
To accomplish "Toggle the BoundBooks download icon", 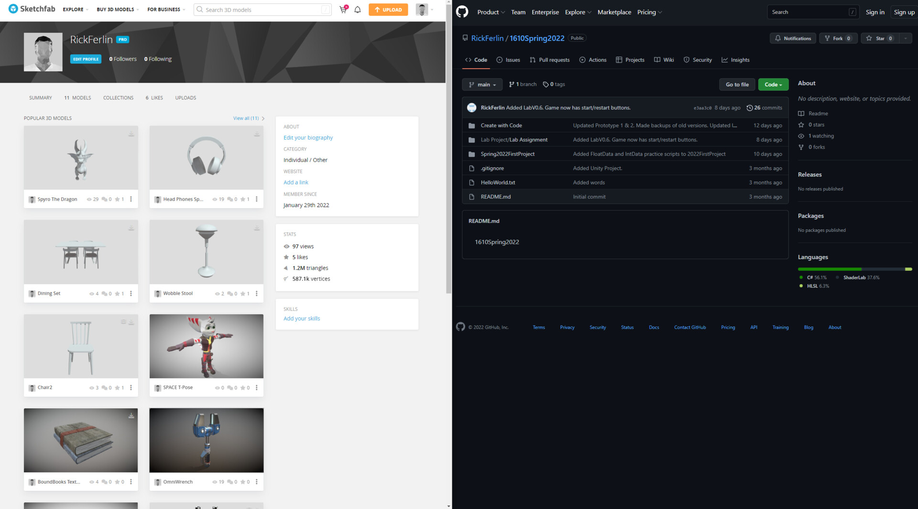I will (131, 416).
